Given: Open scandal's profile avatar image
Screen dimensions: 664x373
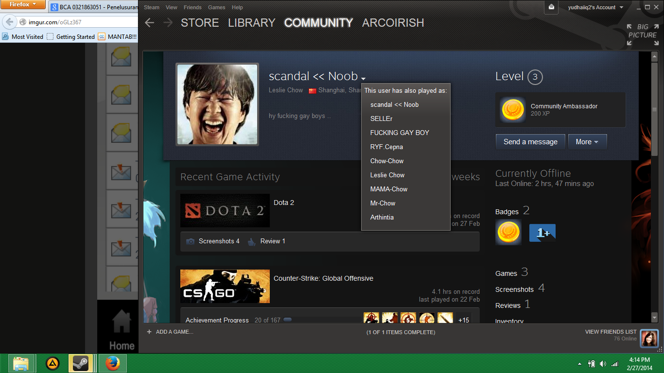Looking at the screenshot, I should tap(217, 104).
